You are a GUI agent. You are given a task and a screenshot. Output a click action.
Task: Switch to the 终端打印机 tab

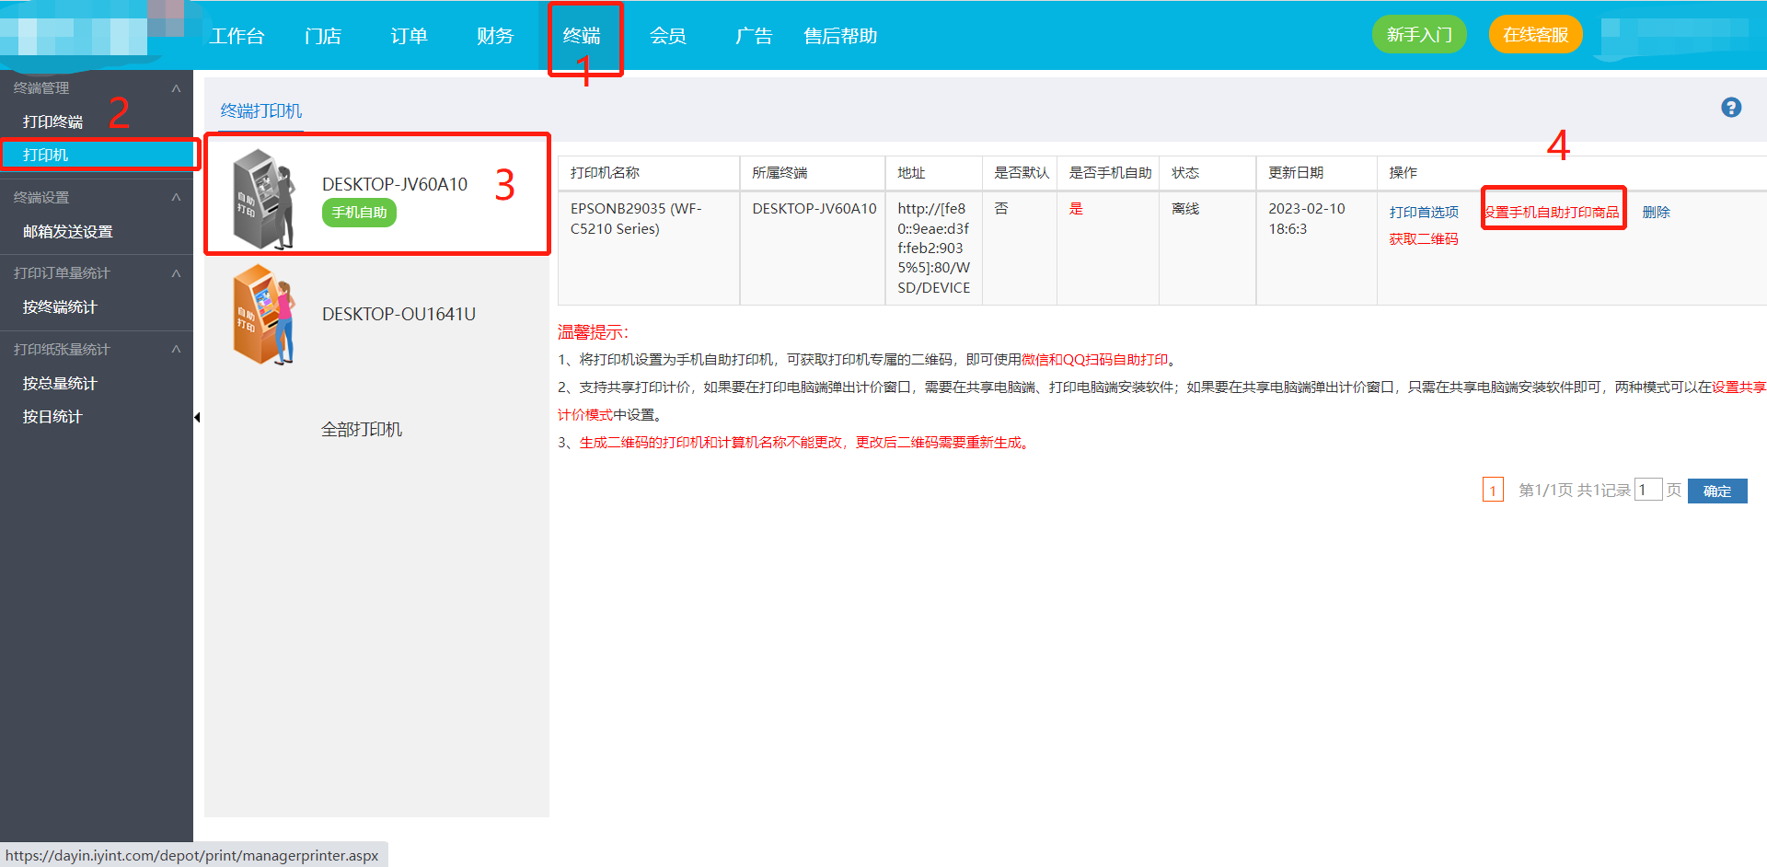(x=261, y=111)
